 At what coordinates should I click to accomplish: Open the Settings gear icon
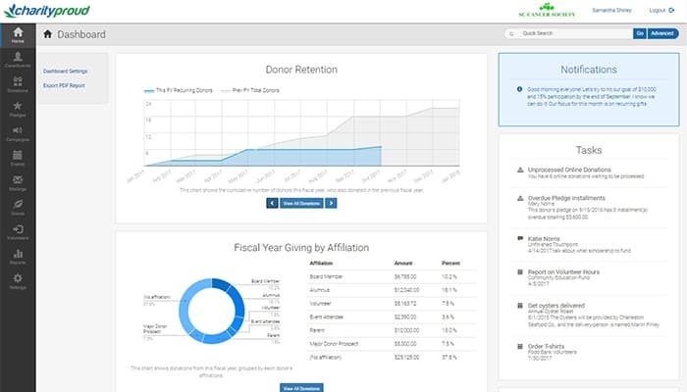point(18,281)
